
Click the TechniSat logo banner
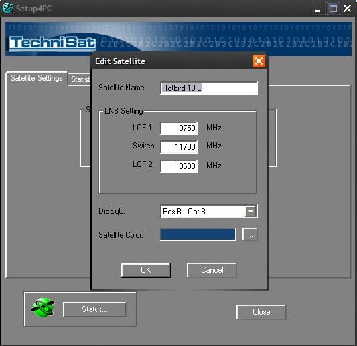[x=52, y=43]
